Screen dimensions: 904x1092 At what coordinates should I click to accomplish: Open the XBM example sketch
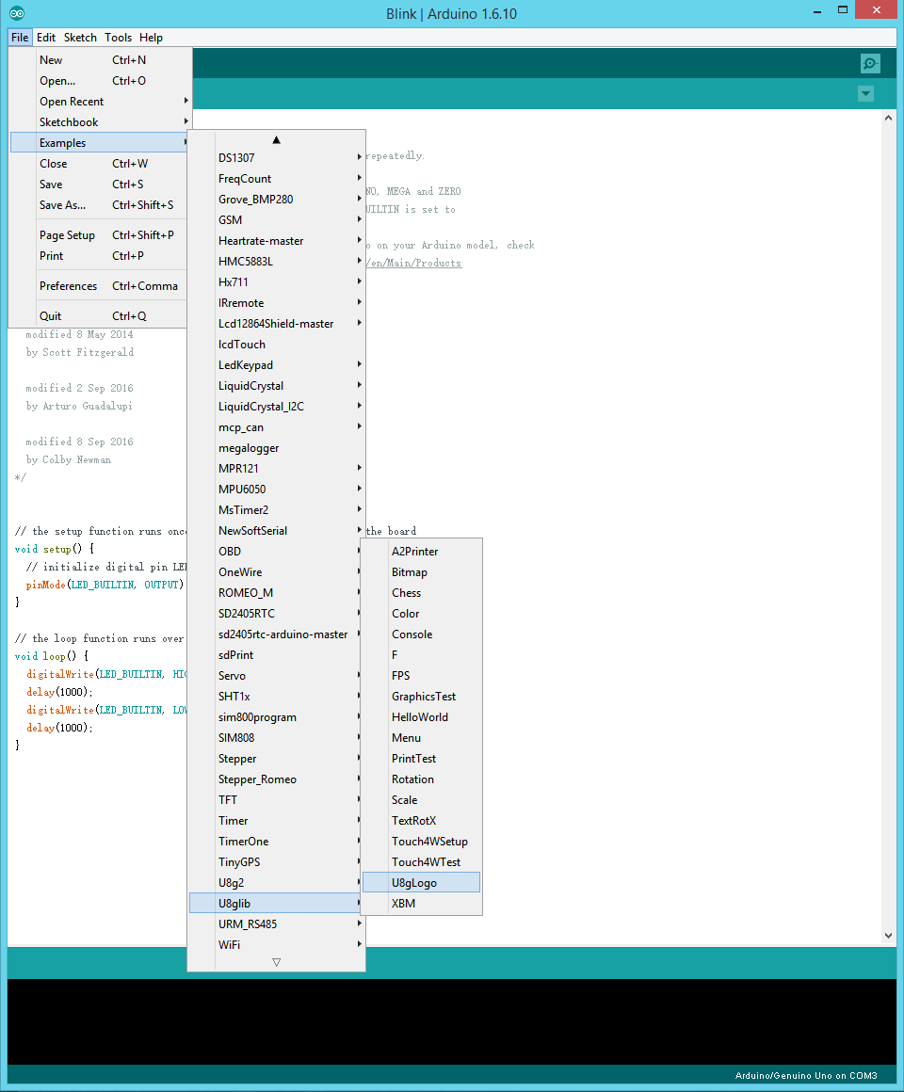tap(421, 904)
